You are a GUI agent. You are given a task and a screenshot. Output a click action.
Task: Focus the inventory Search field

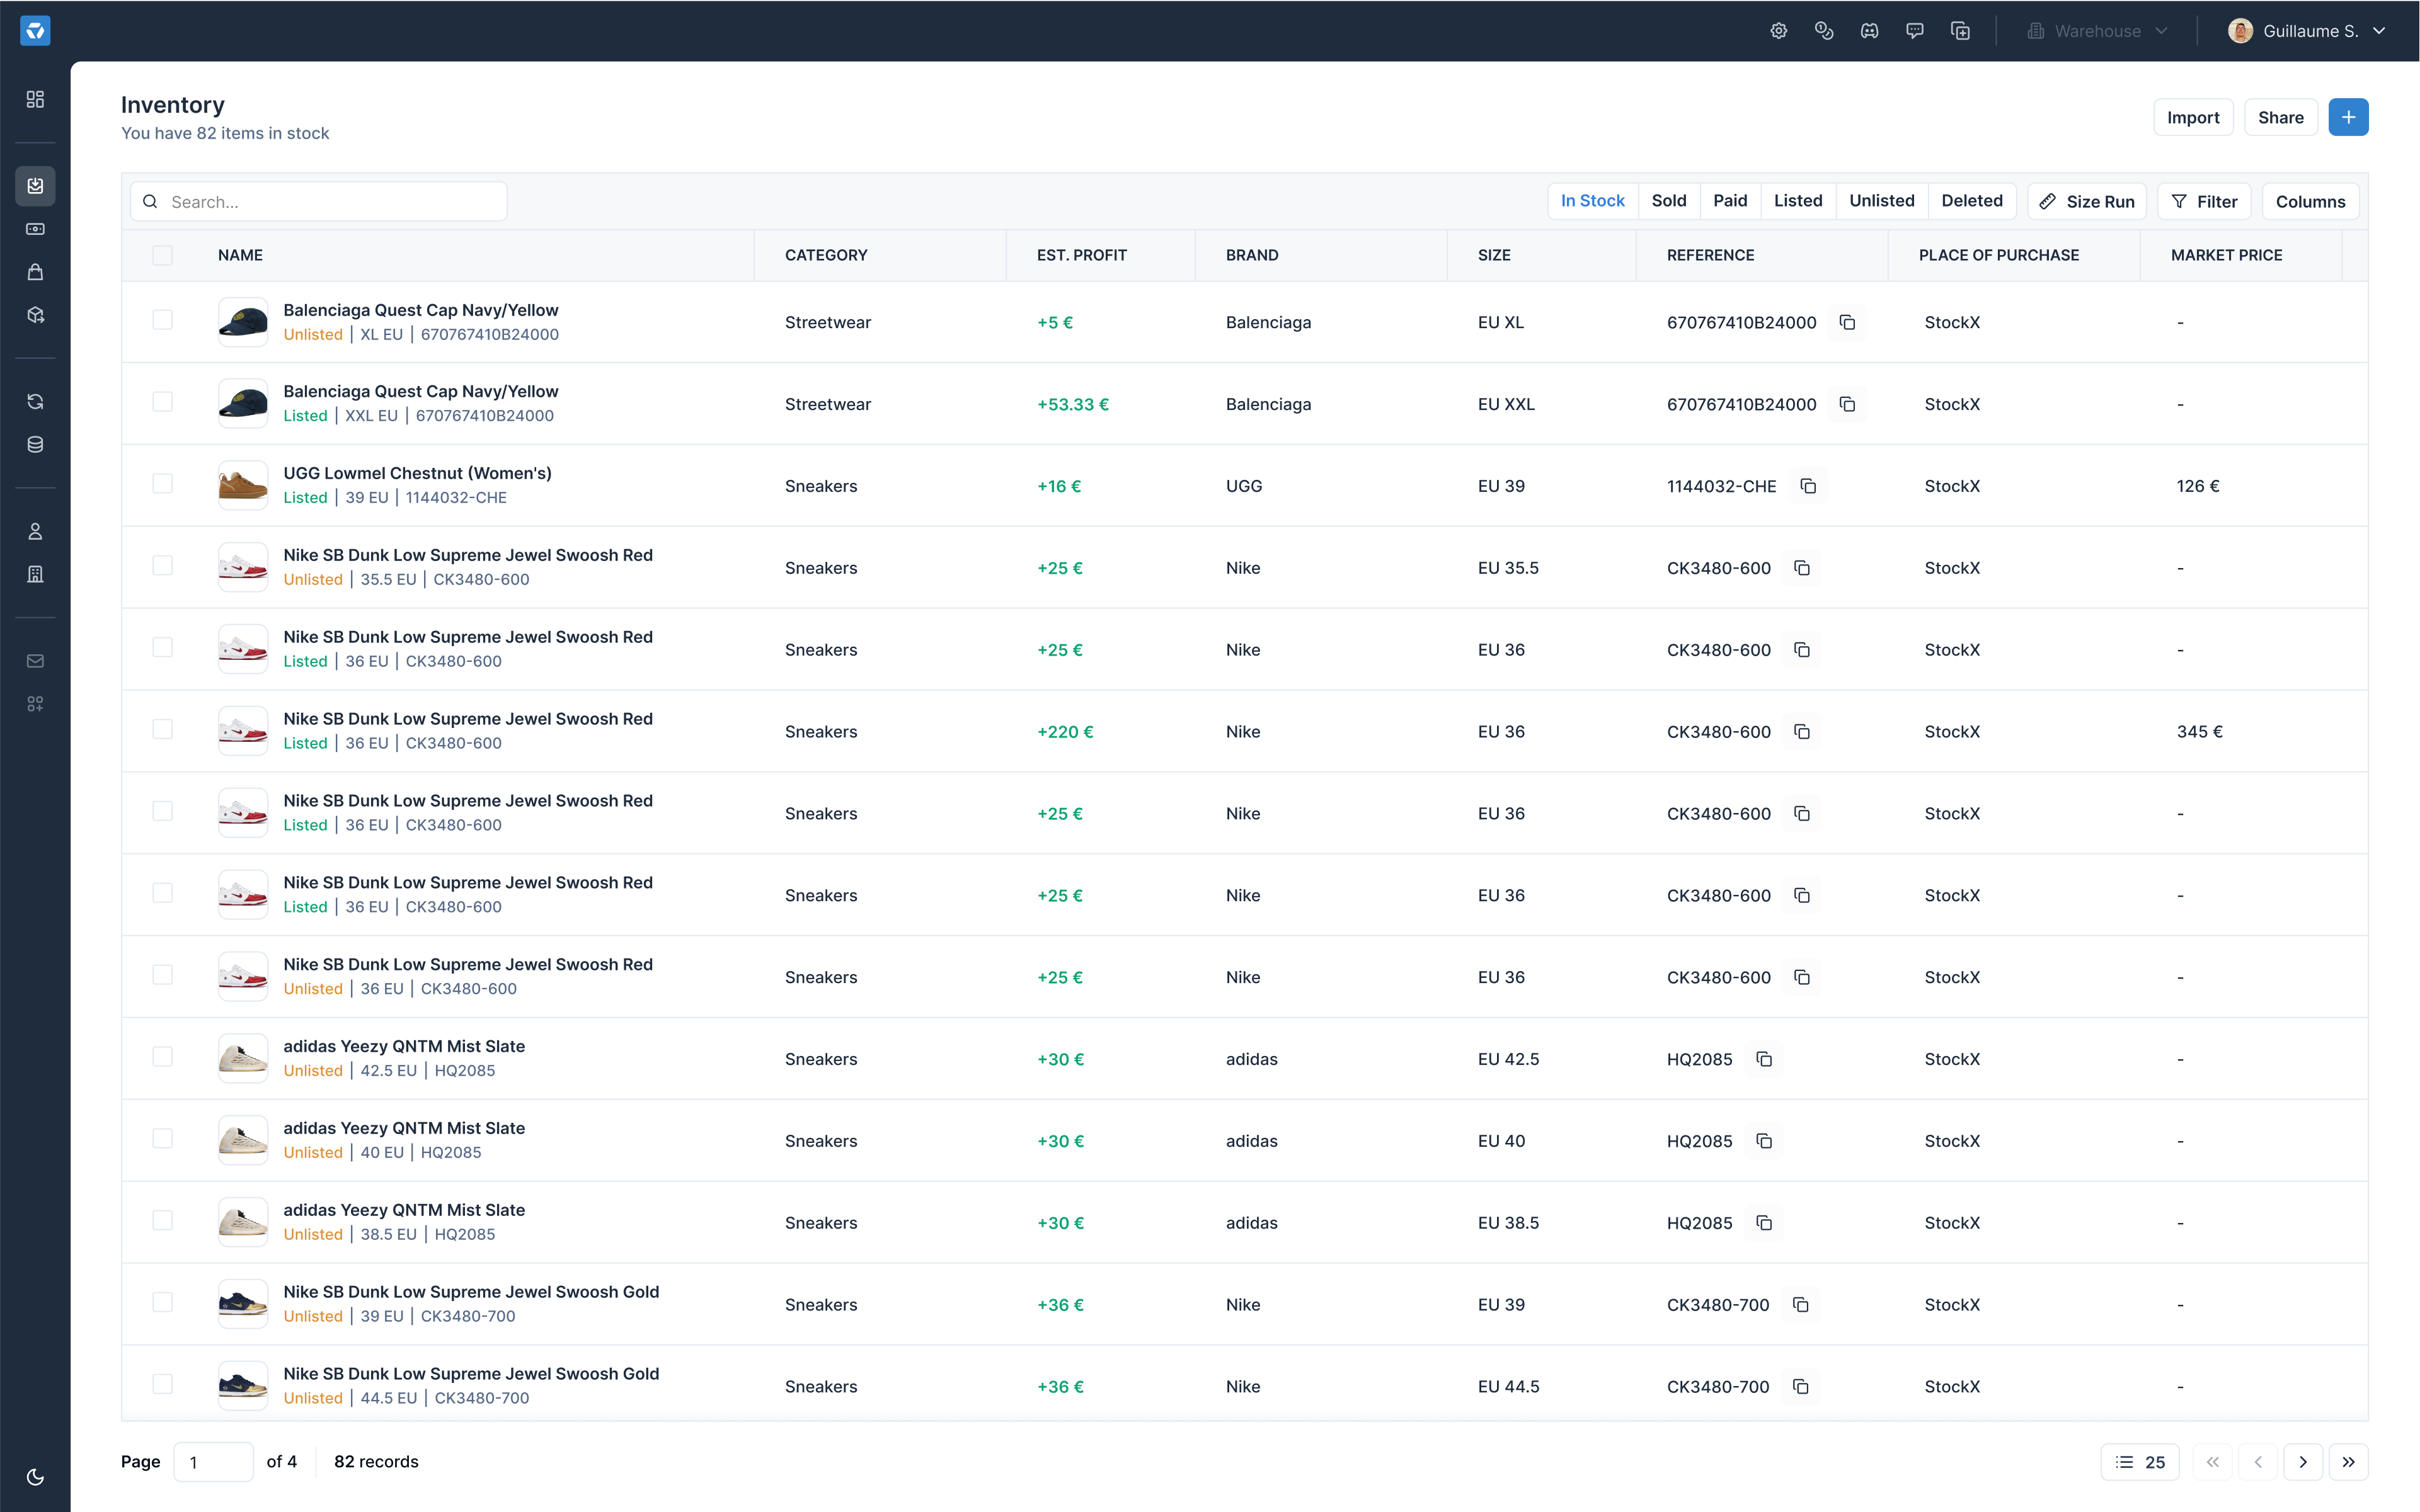click(x=319, y=201)
